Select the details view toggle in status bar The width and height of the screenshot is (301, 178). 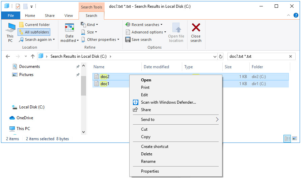click(287, 138)
